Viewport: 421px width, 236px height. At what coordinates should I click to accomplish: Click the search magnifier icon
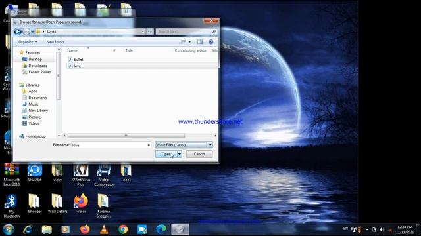point(214,31)
